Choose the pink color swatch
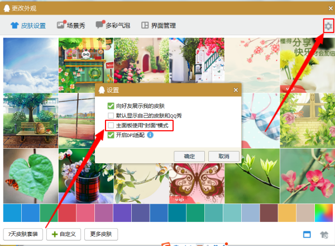The image size is (335, 246). 85,213
